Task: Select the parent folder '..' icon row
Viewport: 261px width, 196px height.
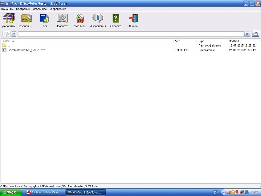Action: pos(4,45)
